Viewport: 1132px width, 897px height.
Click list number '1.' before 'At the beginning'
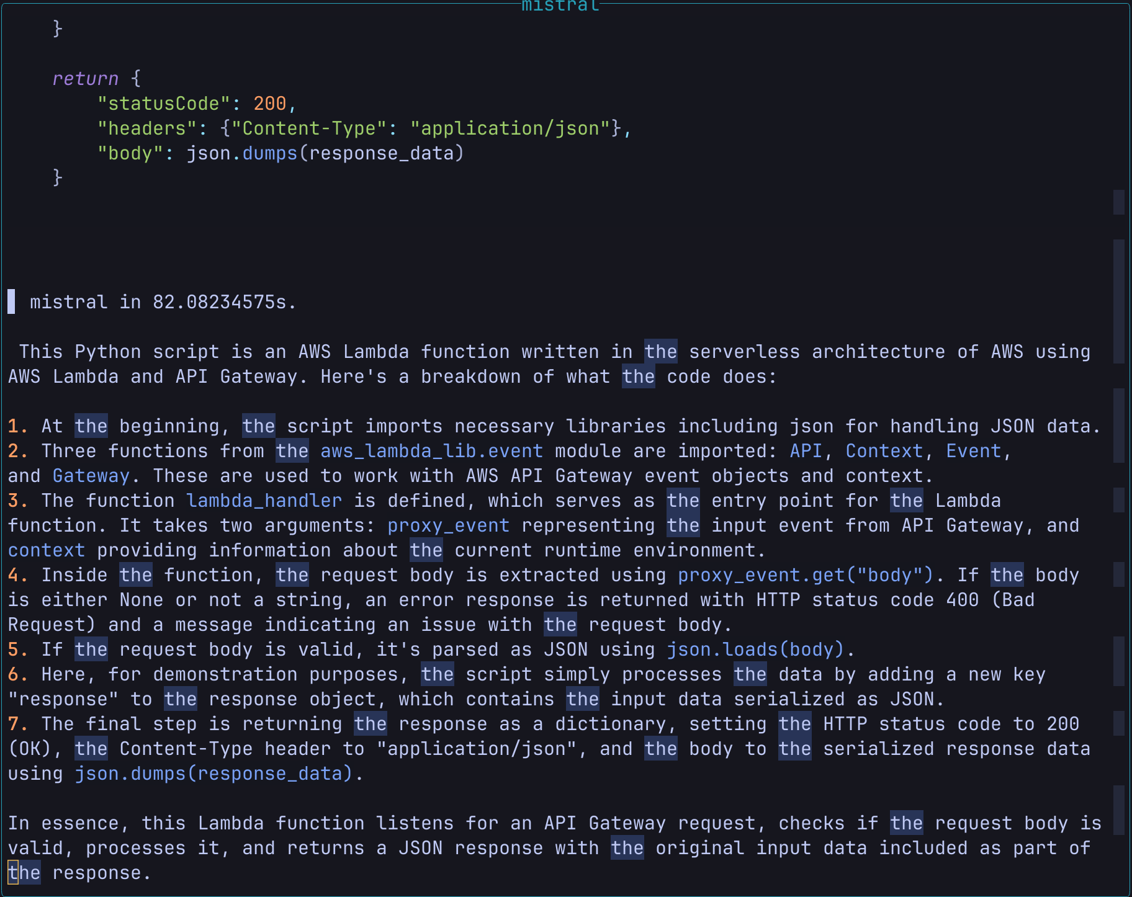coord(18,426)
